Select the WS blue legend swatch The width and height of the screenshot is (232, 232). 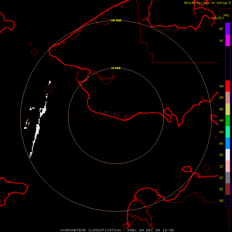pos(228,143)
